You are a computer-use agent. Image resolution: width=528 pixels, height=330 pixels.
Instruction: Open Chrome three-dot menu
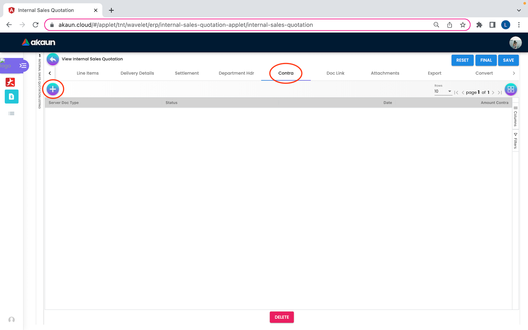pos(519,25)
